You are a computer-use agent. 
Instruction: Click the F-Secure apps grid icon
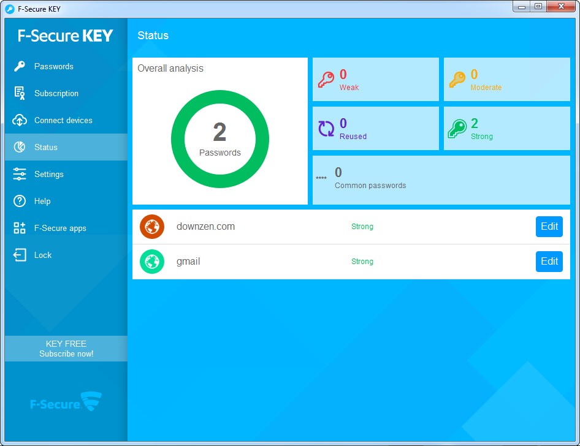tap(20, 228)
